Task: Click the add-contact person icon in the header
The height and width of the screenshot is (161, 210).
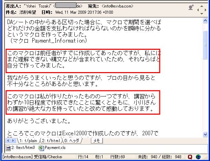Action: click(x=191, y=7)
